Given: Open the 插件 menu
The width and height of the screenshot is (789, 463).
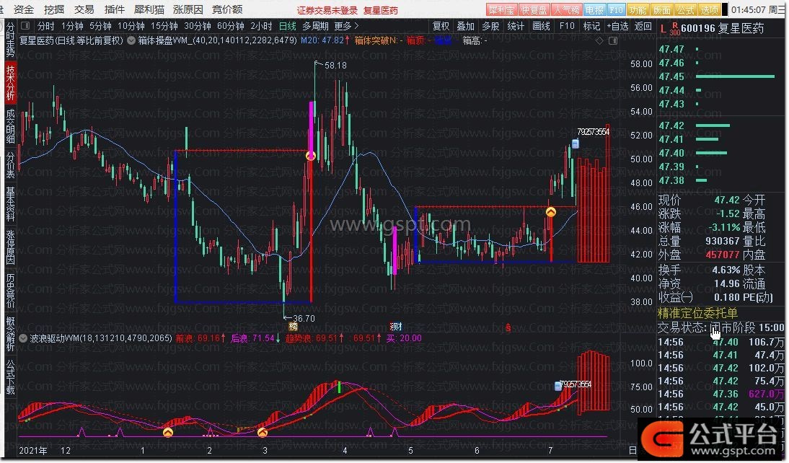Looking at the screenshot, I should 114,9.
